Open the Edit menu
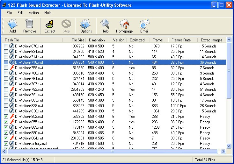The height and width of the screenshot is (164, 234). click(x=20, y=13)
